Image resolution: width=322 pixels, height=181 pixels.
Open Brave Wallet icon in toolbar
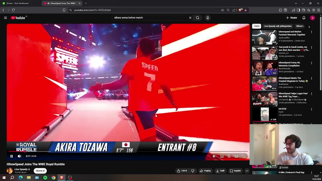coord(303,10)
